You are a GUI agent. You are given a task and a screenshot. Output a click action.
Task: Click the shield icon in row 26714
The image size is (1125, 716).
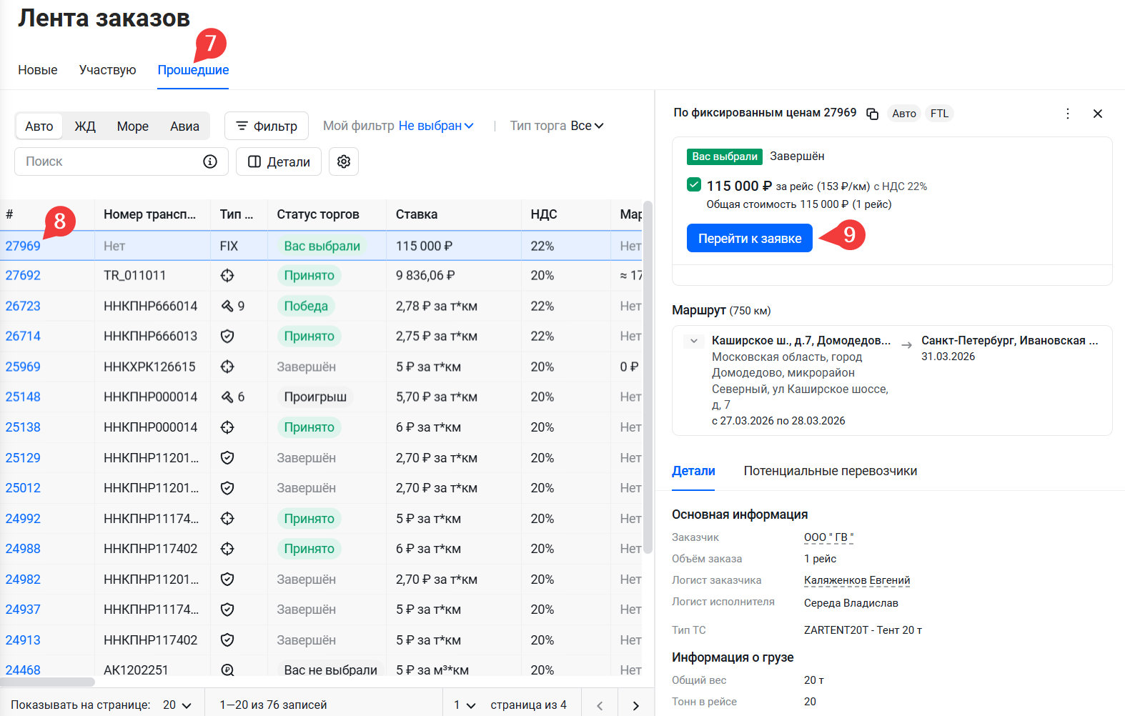[227, 336]
